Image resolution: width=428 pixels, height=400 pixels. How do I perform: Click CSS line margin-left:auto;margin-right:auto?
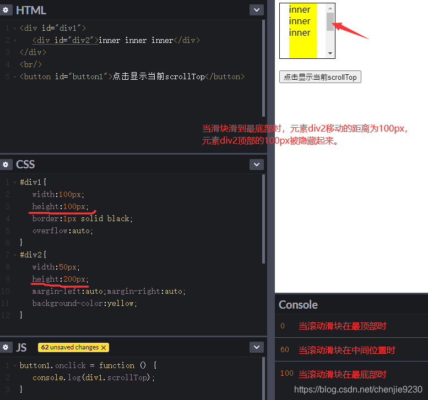(x=109, y=292)
